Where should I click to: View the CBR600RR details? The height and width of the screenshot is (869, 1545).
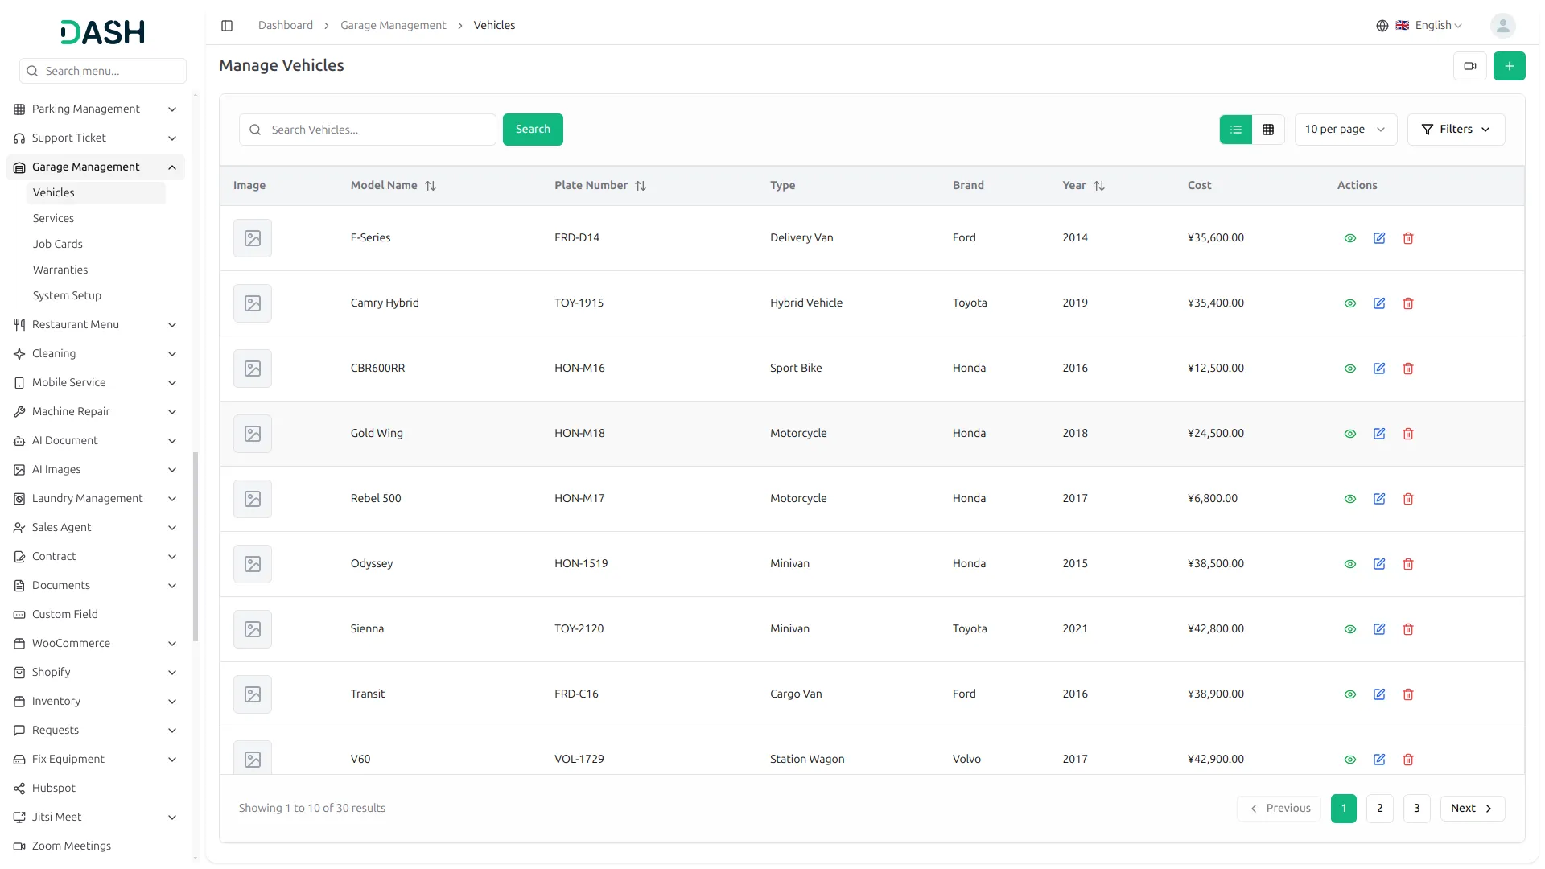point(1350,369)
